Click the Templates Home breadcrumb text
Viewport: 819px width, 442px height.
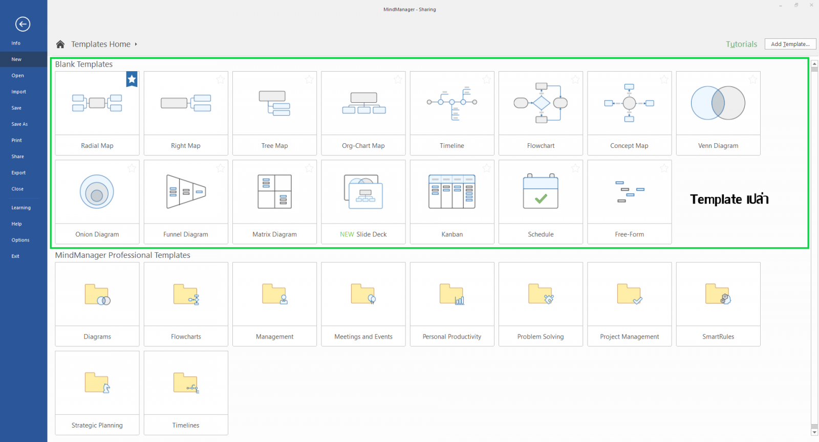click(x=101, y=45)
